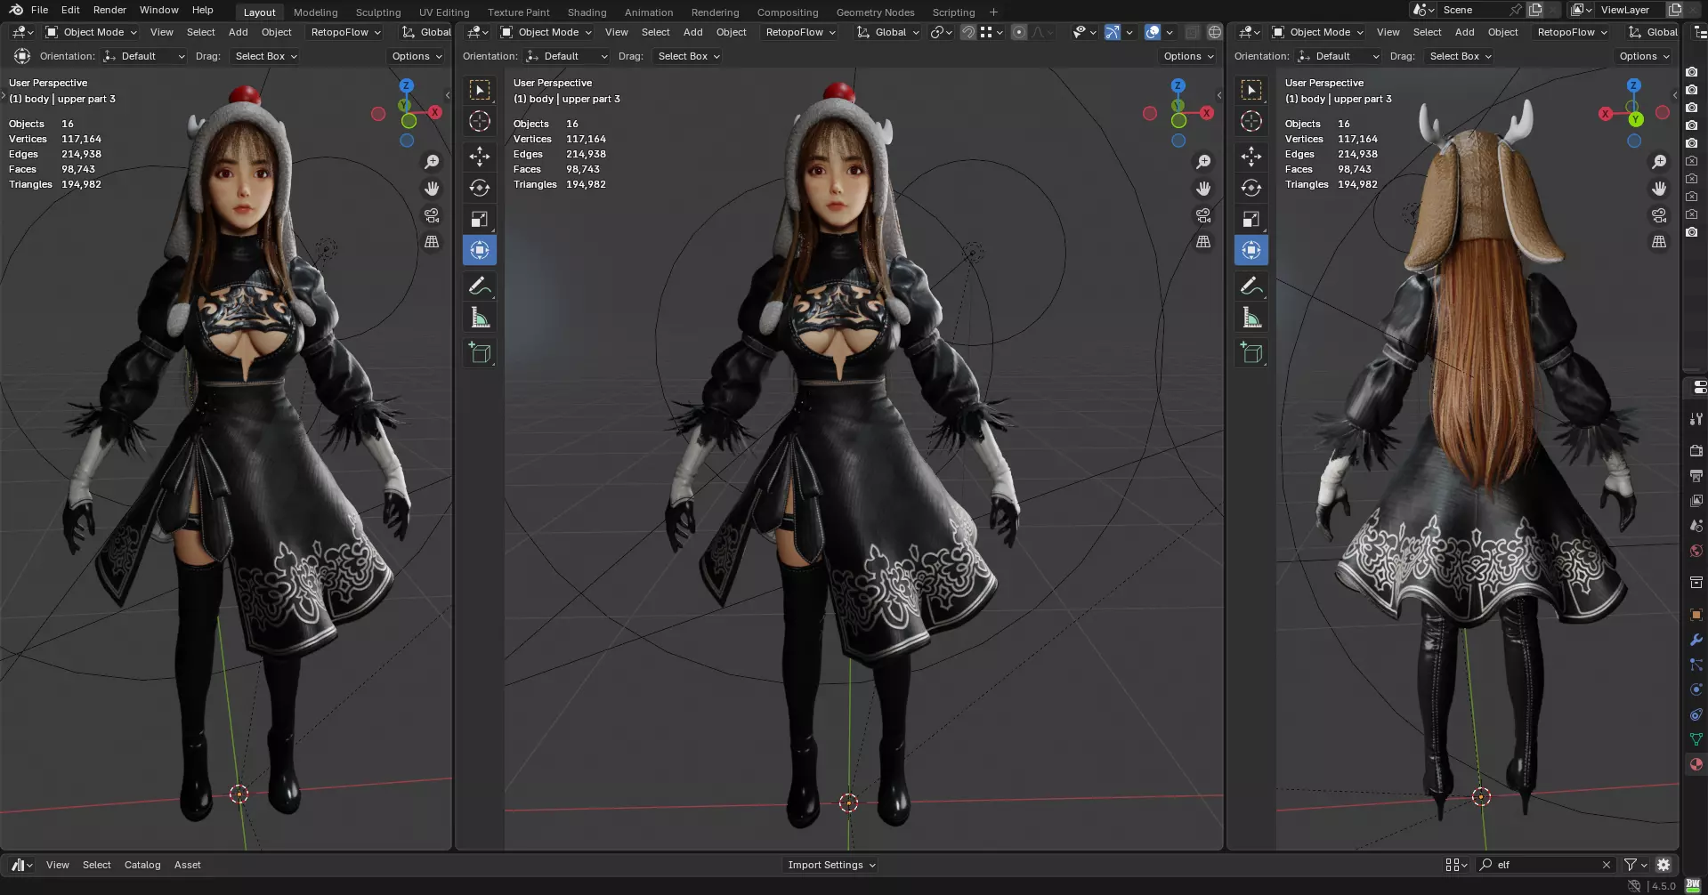This screenshot has width=1708, height=895.
Task: Select the Move tool in middle viewport
Action: (x=480, y=157)
